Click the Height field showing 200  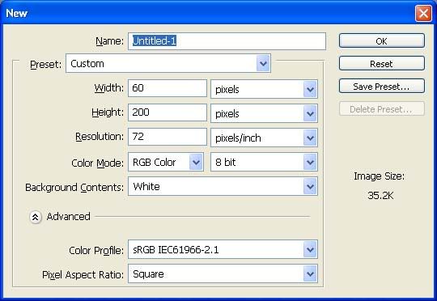click(x=168, y=112)
